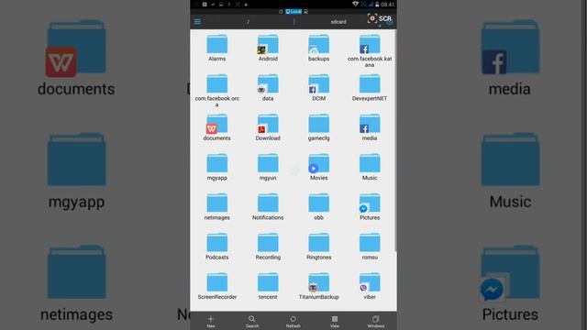Open the Pictures folder with Messenger badge
Screen dimensions: 587x330
370,206
